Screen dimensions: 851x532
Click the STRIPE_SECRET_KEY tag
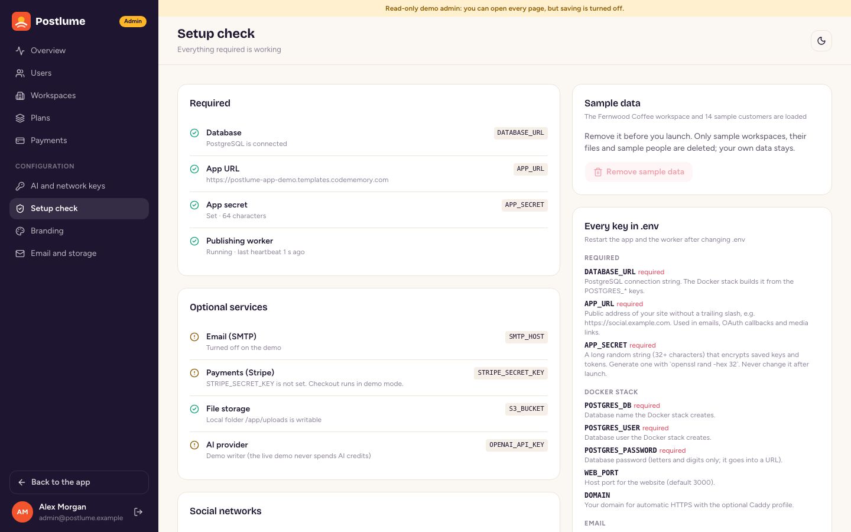tap(511, 373)
